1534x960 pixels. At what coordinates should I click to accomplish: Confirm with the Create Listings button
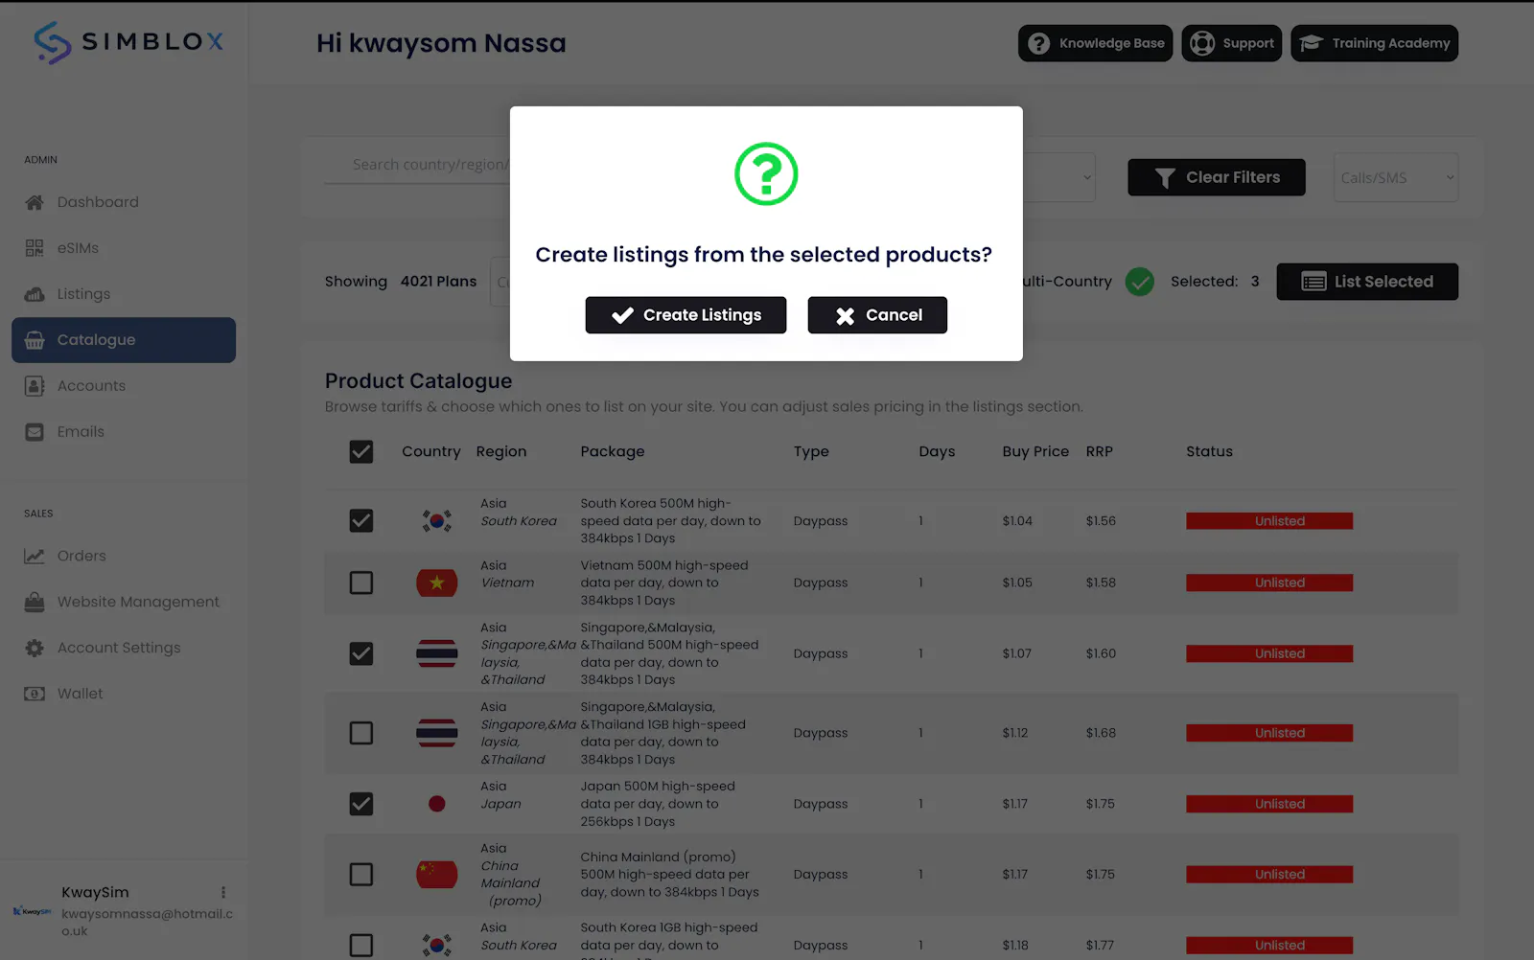pos(686,315)
